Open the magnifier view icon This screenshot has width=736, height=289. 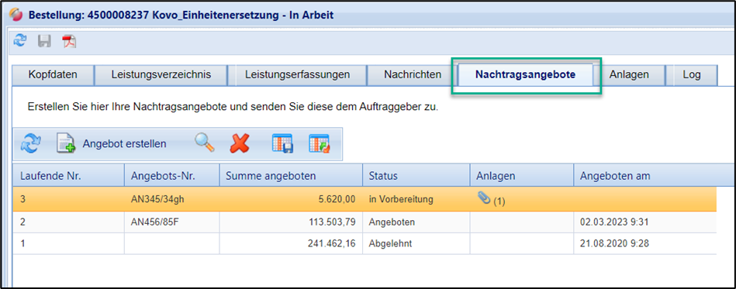tap(205, 143)
